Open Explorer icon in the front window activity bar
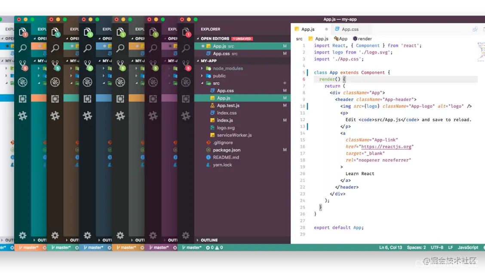 tap(186, 32)
